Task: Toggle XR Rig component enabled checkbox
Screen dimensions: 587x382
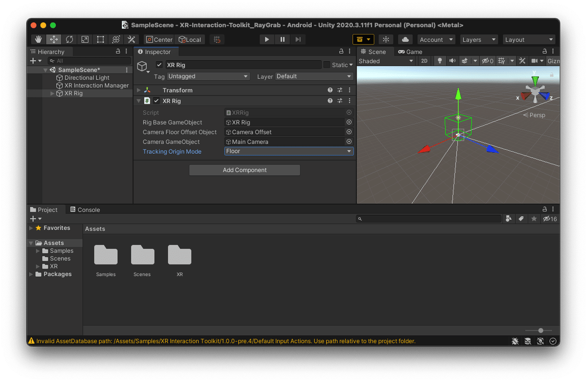Action: [157, 101]
